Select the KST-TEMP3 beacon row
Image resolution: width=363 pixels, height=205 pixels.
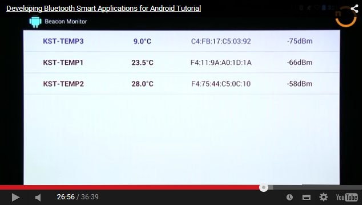pyautogui.click(x=181, y=41)
